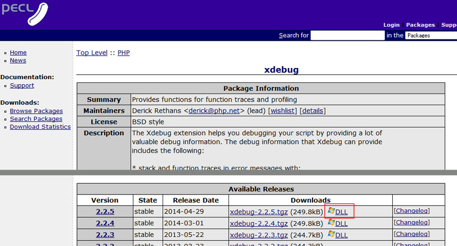The height and width of the screenshot is (246, 457).
Task: Open Changelog for version 2.2.3
Action: 411,234
